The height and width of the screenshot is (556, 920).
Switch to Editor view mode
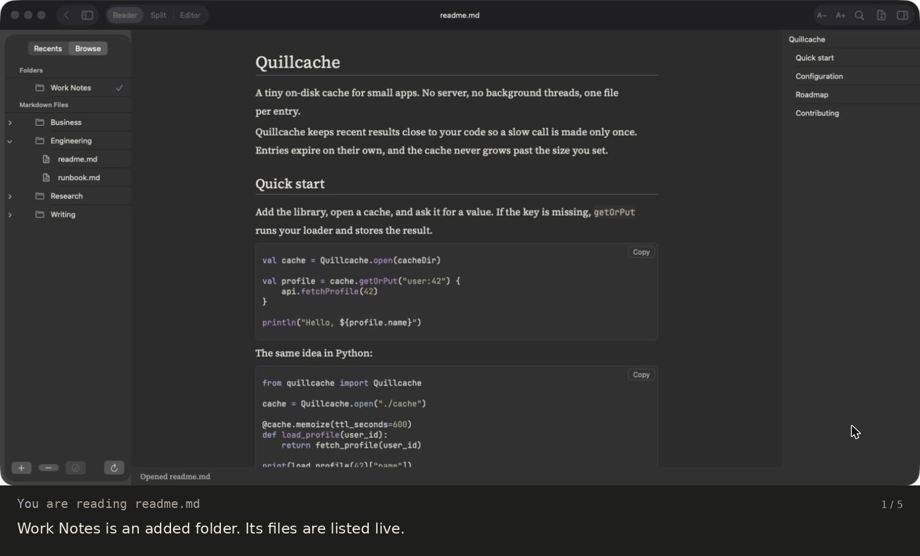[190, 15]
